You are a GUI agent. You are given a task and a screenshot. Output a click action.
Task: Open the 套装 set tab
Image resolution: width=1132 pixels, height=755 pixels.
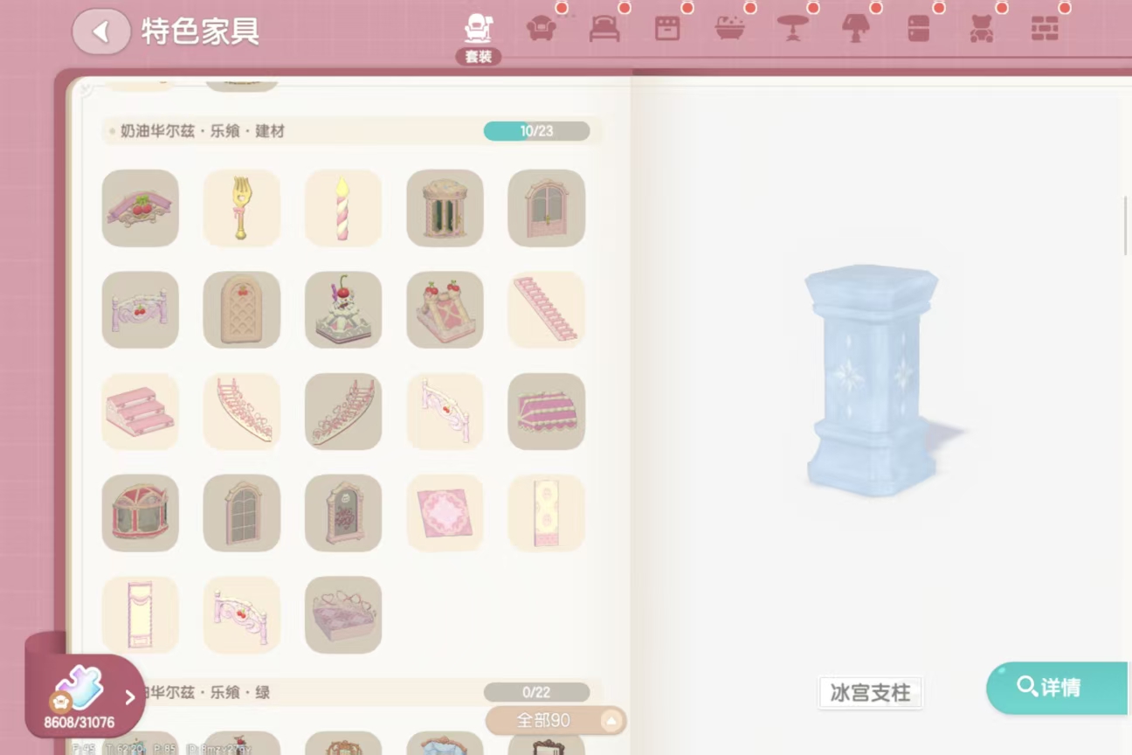(x=479, y=38)
